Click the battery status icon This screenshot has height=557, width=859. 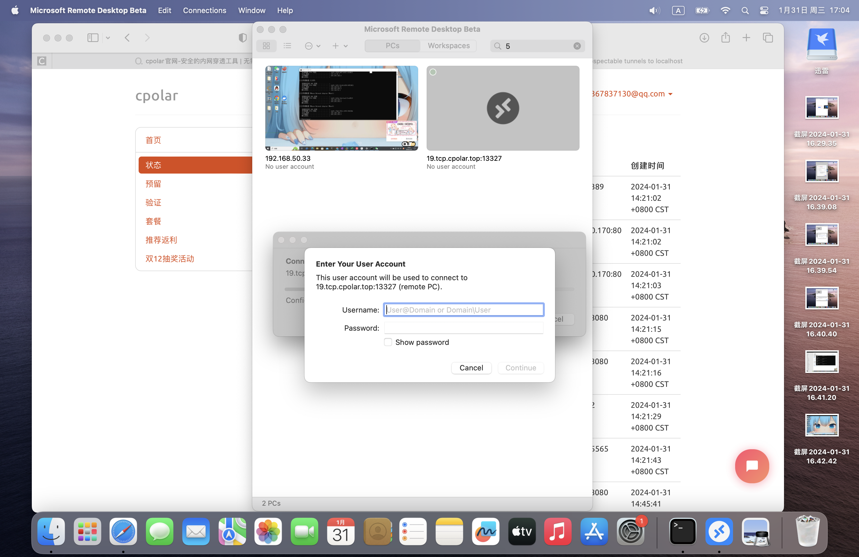coord(702,10)
